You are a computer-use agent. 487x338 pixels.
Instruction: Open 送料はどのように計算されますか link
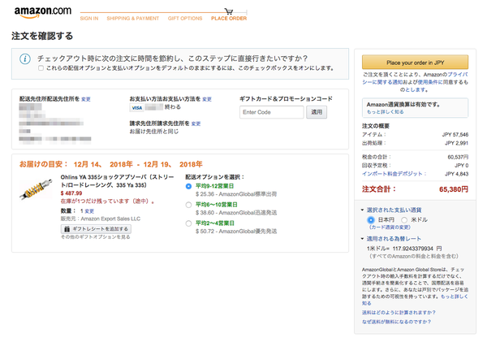pos(399,313)
